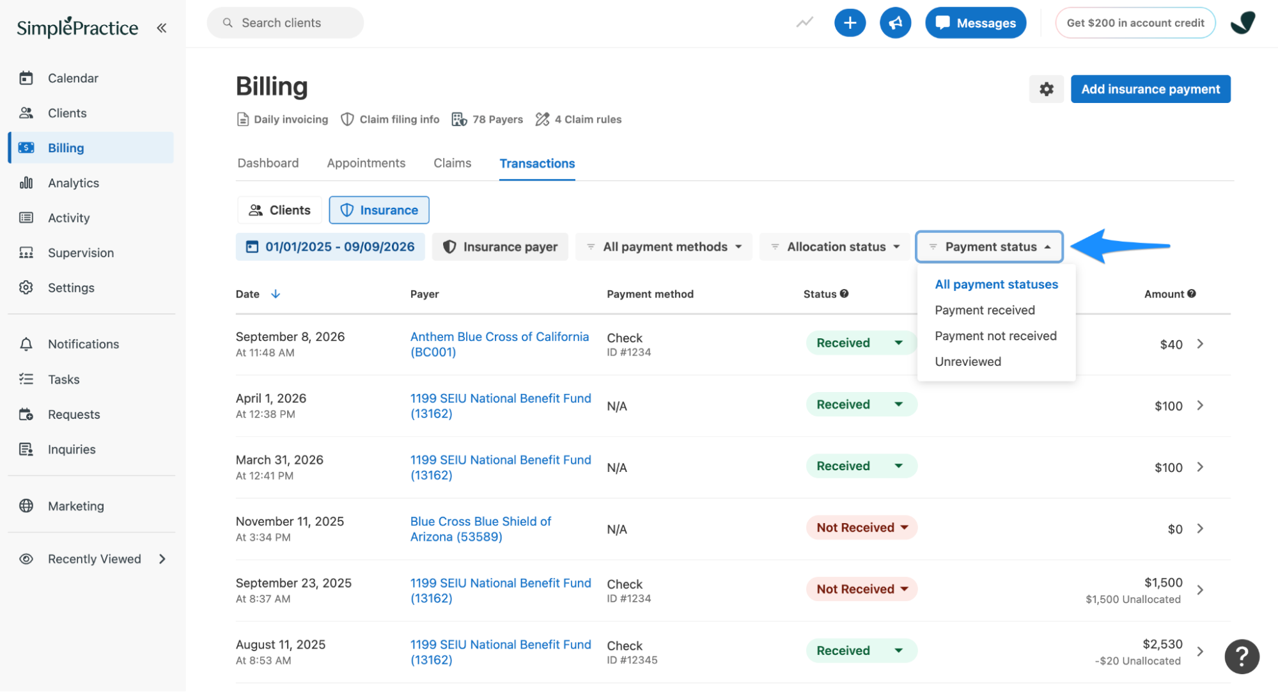This screenshot has width=1278, height=692.
Task: Open the $0 transaction row arrow
Action: click(x=1200, y=529)
